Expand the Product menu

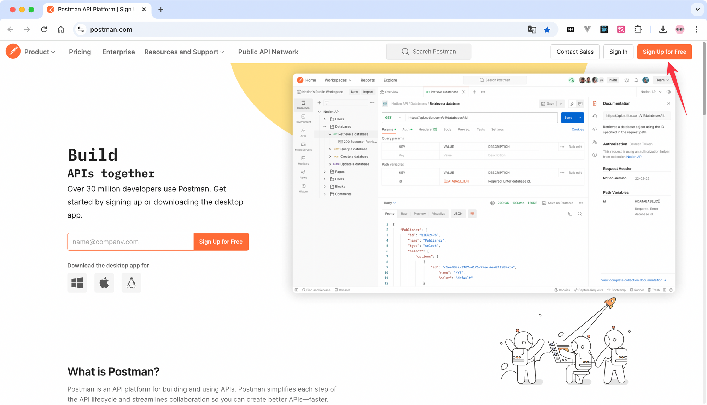tap(40, 52)
